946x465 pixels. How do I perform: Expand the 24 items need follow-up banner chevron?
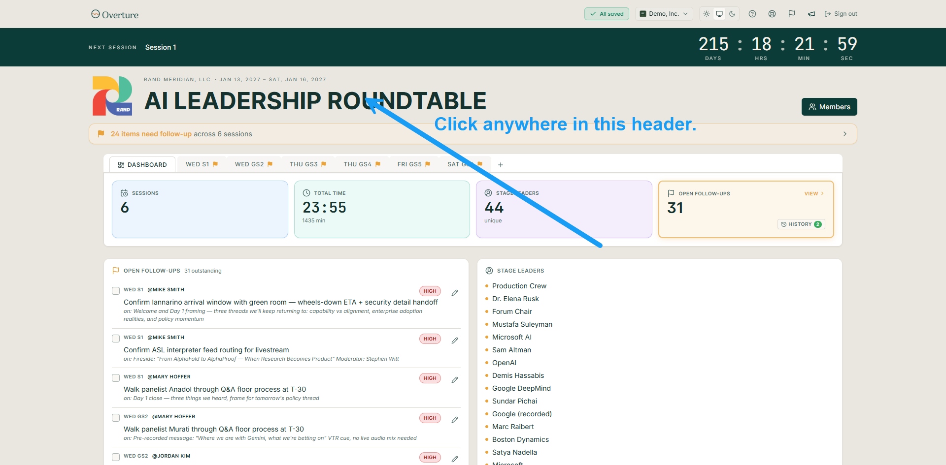(845, 134)
